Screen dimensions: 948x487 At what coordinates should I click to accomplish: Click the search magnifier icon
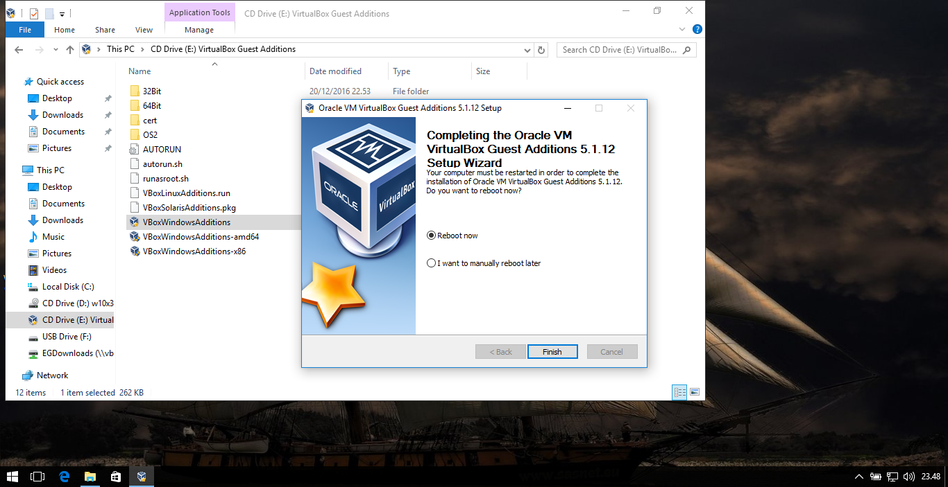[x=686, y=50]
